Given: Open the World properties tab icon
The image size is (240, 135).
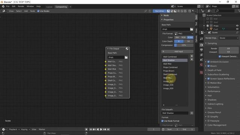Looking at the screenshot, I should pyautogui.click(x=201, y=65).
